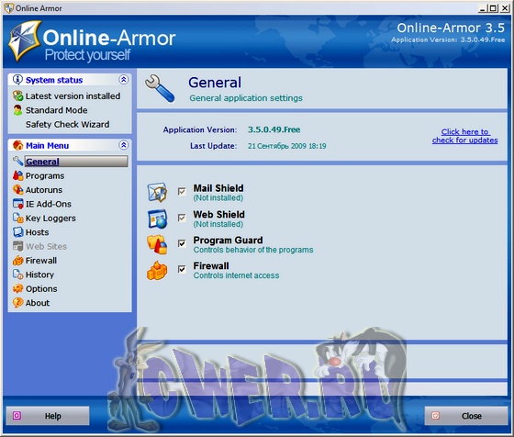514x437 pixels.
Task: Open Programs from Main Menu
Action: click(45, 175)
